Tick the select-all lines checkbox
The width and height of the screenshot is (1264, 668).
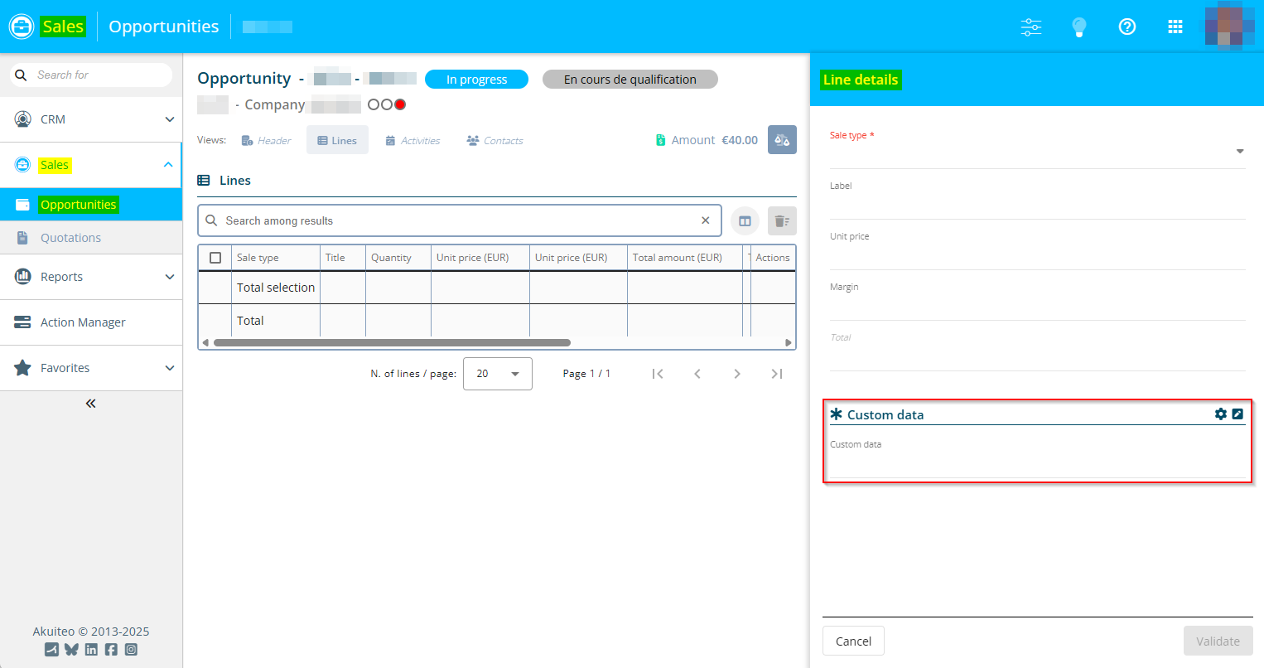tap(215, 258)
